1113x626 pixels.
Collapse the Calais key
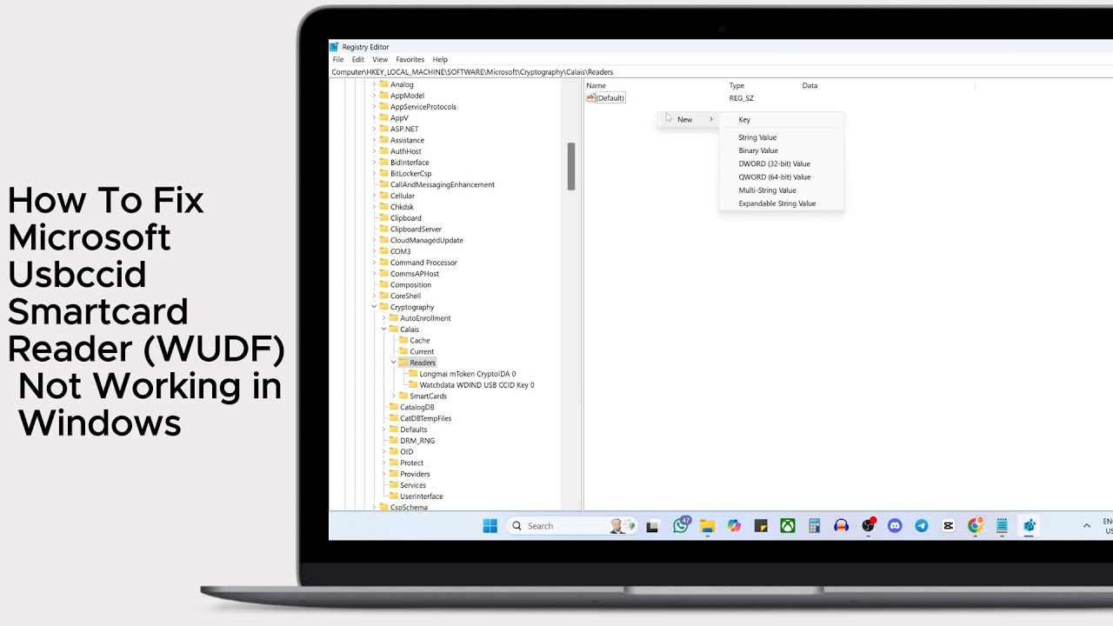click(383, 330)
